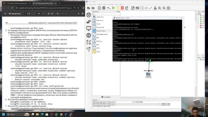208x117 pixels.
Task: Browse switches in GNS3 device sidebar
Action: pyautogui.click(x=89, y=22)
